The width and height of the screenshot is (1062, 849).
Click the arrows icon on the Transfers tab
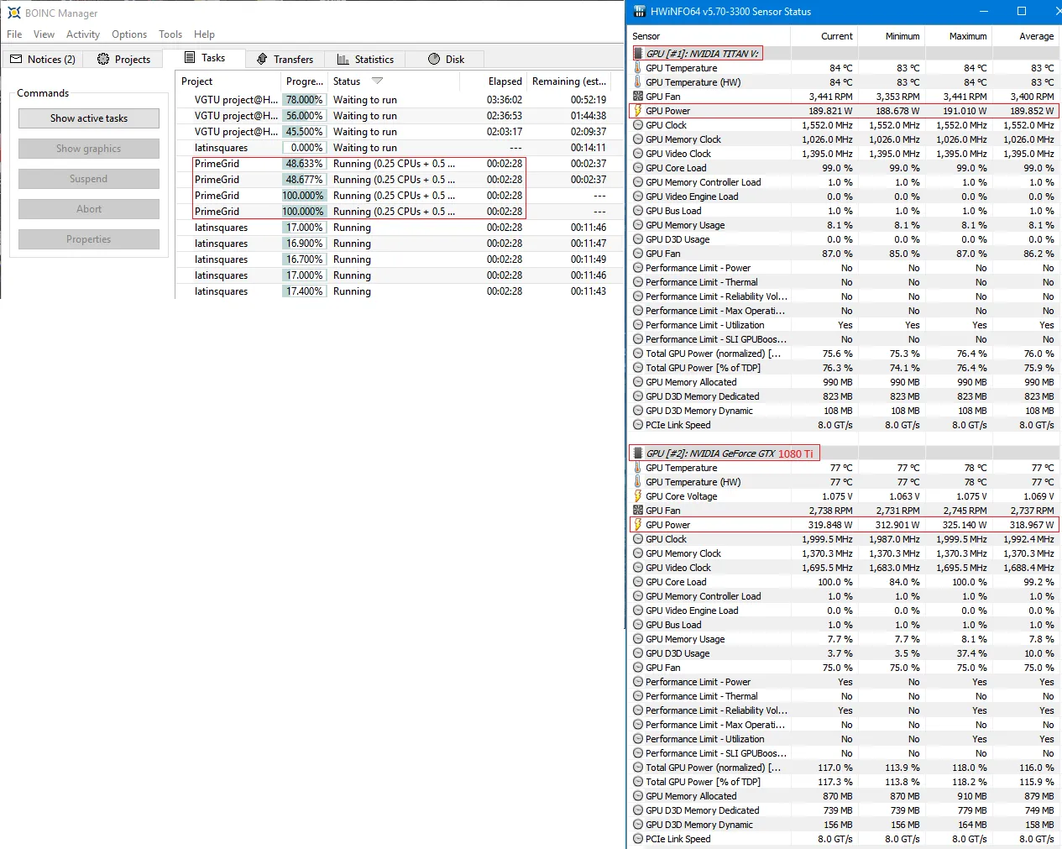coord(262,59)
